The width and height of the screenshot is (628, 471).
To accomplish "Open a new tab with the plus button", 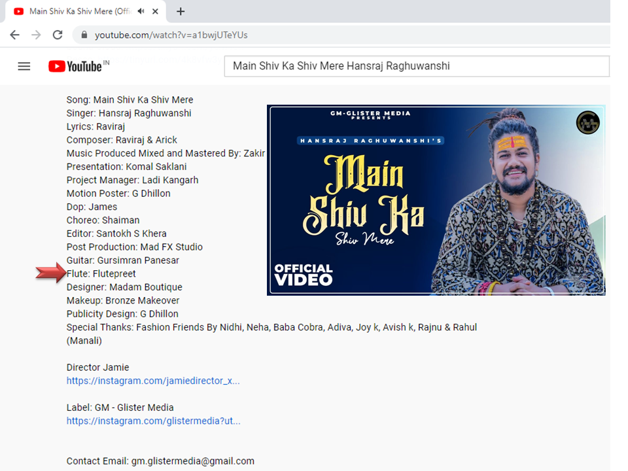I will (x=181, y=11).
